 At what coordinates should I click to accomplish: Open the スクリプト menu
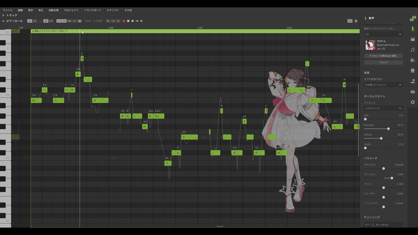pyautogui.click(x=113, y=10)
